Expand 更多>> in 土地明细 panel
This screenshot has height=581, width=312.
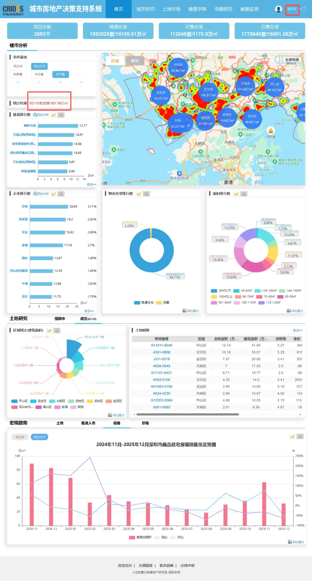(x=298, y=330)
